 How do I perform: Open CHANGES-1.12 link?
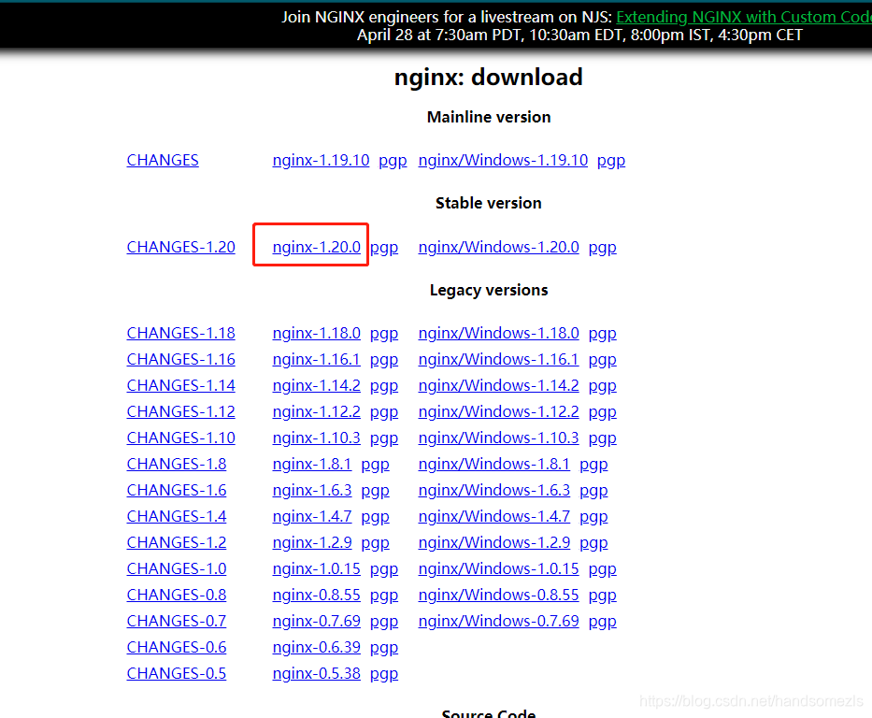point(180,411)
